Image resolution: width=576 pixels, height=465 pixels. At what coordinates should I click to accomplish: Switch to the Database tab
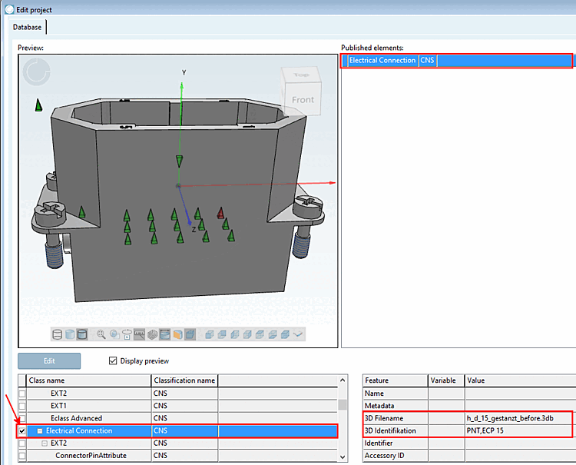tap(28, 27)
